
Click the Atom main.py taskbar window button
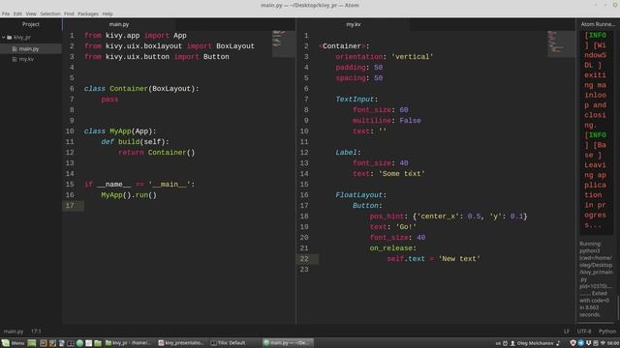pos(288,343)
